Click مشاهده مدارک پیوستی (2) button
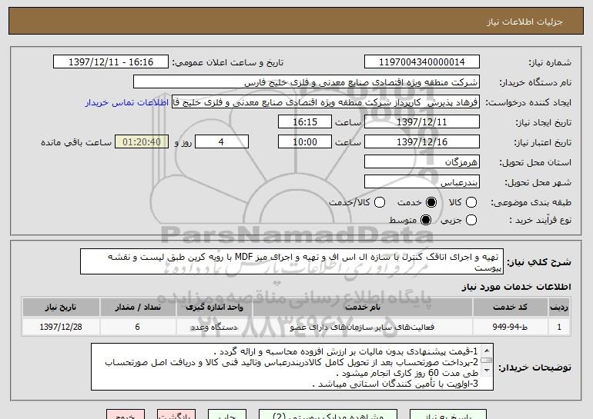 pyautogui.click(x=328, y=415)
